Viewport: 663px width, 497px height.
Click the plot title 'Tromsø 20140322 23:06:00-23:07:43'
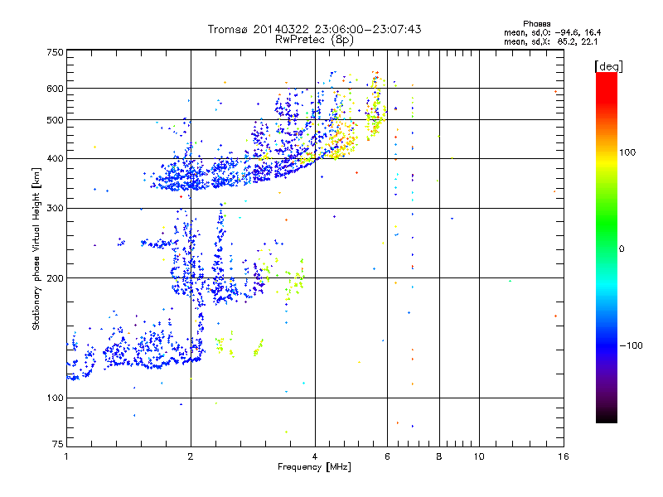314,29
